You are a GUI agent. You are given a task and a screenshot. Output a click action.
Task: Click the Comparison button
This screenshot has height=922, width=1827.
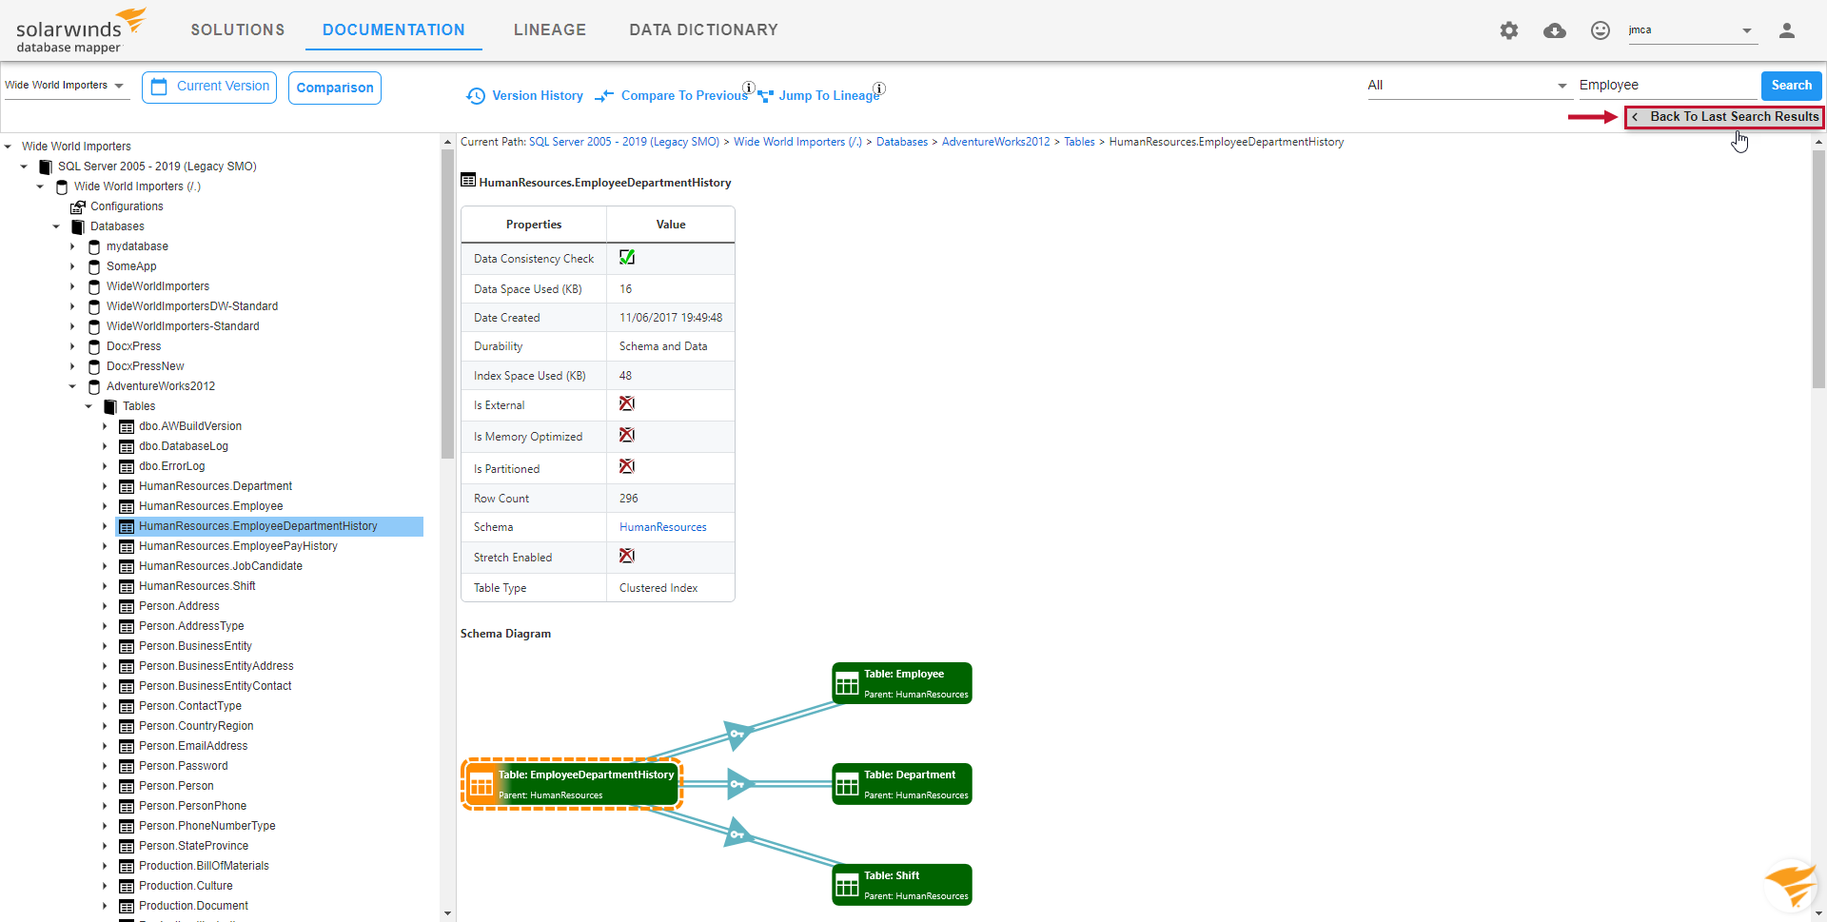(x=335, y=88)
